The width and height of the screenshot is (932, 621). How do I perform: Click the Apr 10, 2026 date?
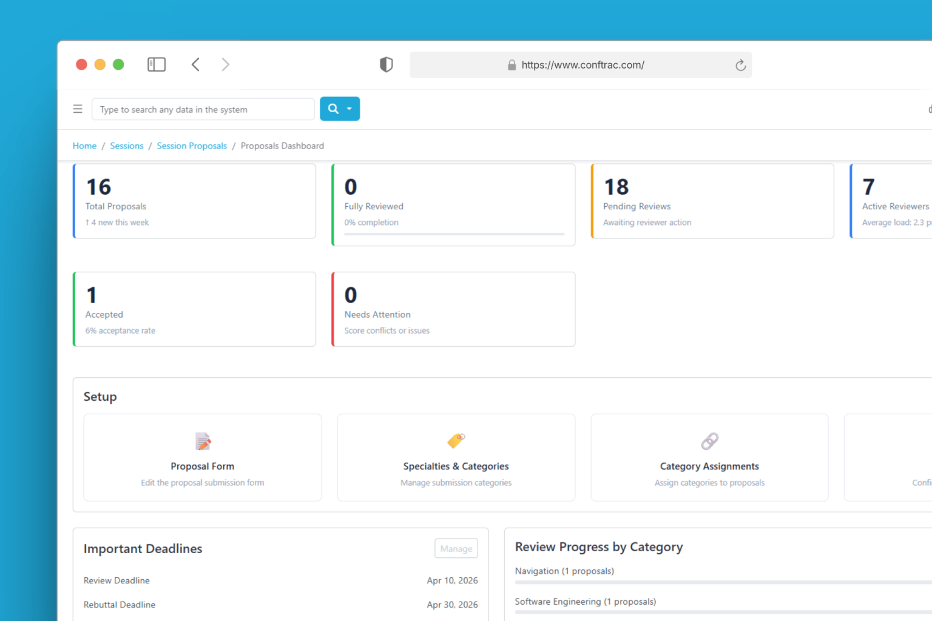[x=453, y=580]
